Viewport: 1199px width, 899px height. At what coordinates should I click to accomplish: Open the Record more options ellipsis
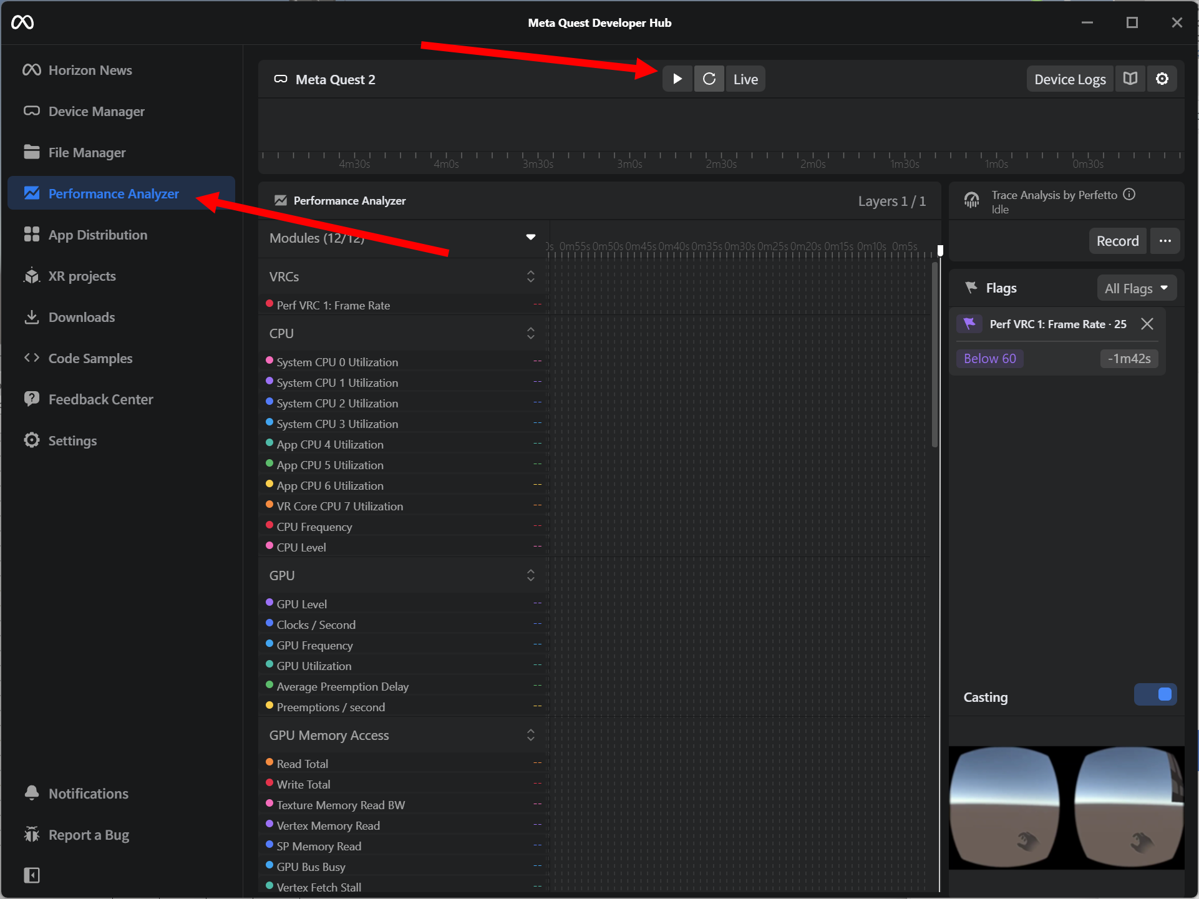(1165, 241)
